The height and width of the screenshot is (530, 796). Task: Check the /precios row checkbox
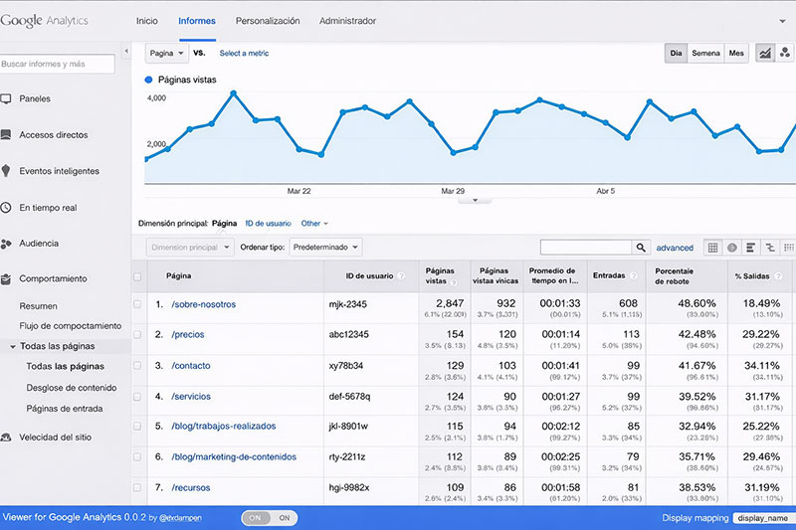(137, 335)
